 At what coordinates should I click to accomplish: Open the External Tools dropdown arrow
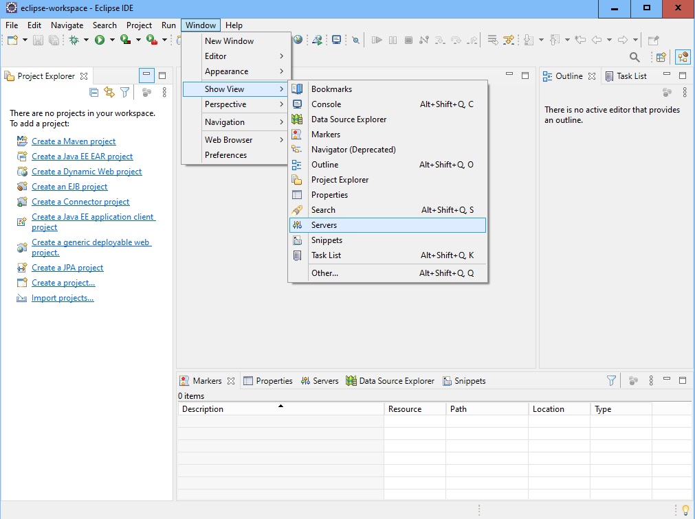(164, 41)
